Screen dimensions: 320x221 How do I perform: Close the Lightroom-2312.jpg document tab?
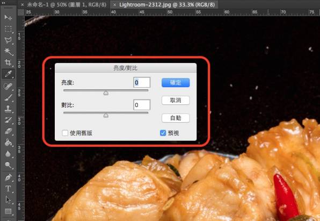click(115, 5)
